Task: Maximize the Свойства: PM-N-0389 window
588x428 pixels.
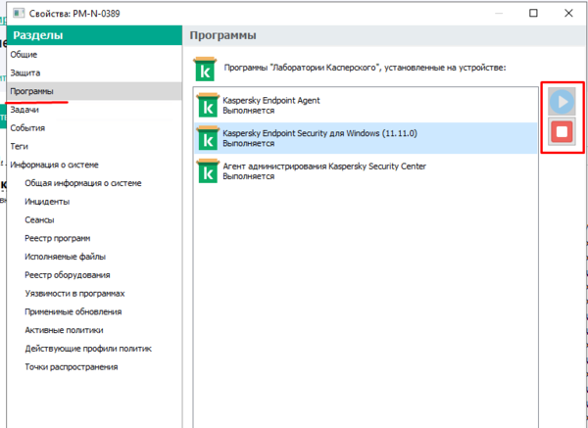Action: 533,13
